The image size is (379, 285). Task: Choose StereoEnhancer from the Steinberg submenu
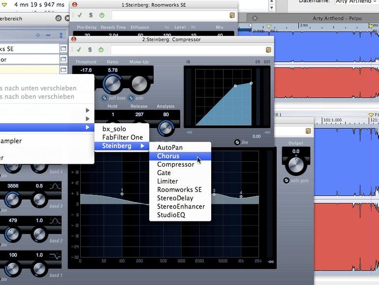click(x=180, y=207)
